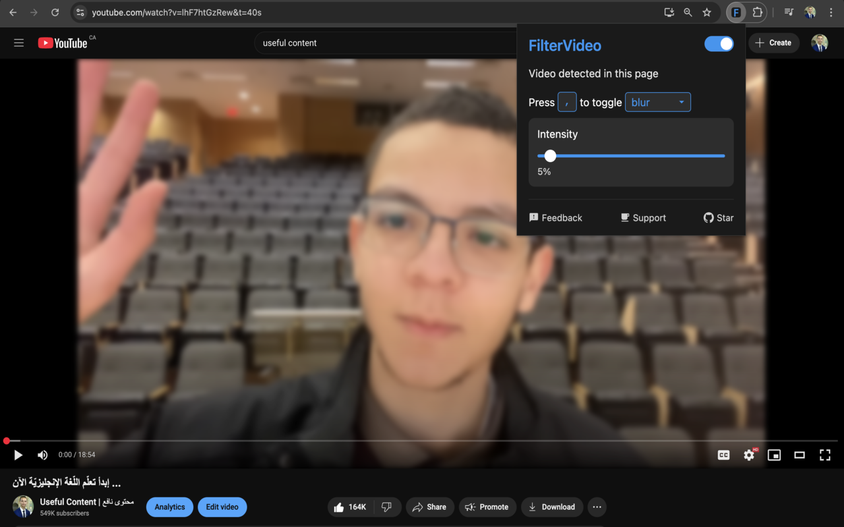Disable the FilterVideo extension toggle
Screen dimensions: 844x527
[719, 43]
